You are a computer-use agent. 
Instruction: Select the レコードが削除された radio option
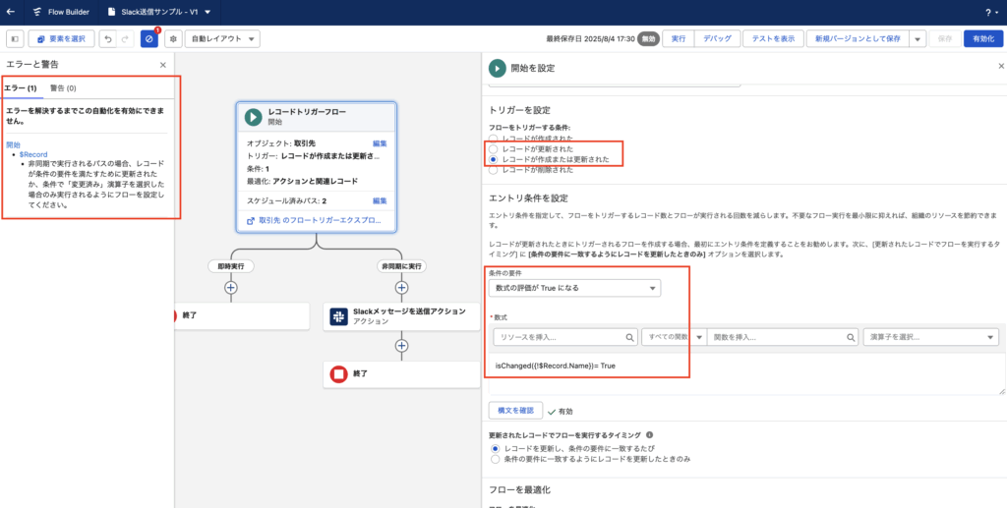pyautogui.click(x=494, y=170)
